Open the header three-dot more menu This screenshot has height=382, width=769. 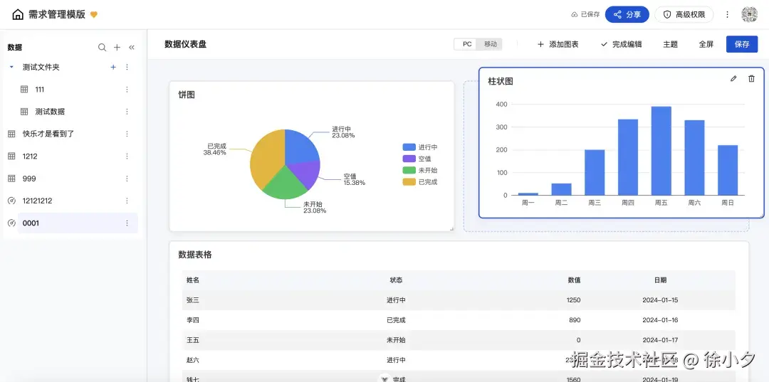727,14
